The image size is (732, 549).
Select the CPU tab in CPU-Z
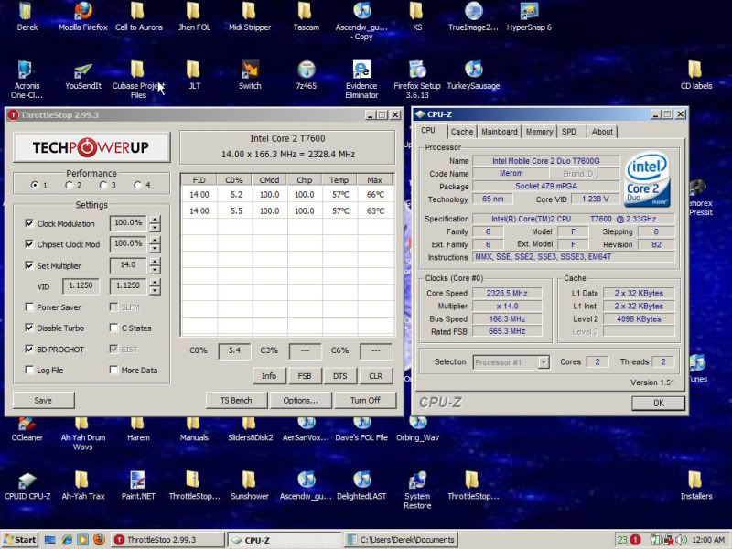click(x=428, y=130)
